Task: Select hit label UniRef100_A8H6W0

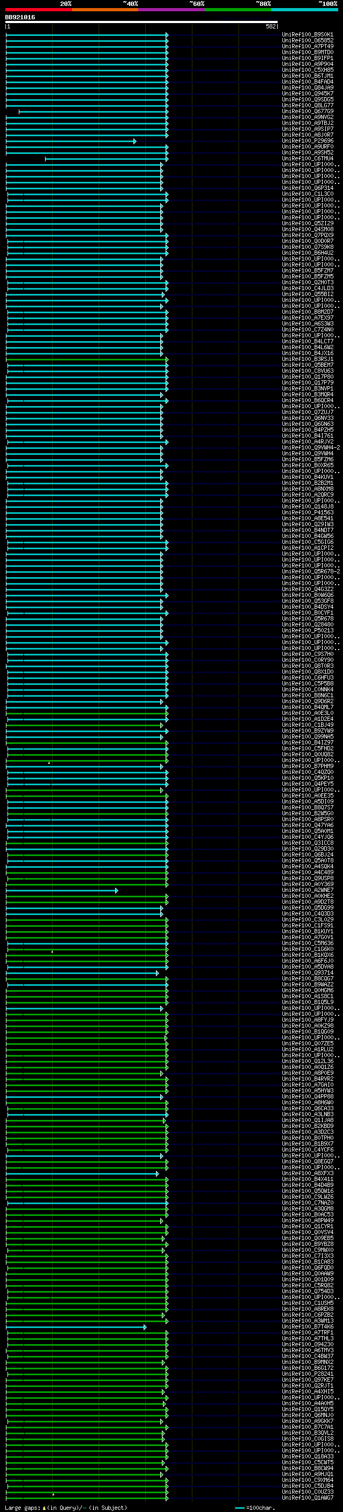Action: (x=307, y=1102)
